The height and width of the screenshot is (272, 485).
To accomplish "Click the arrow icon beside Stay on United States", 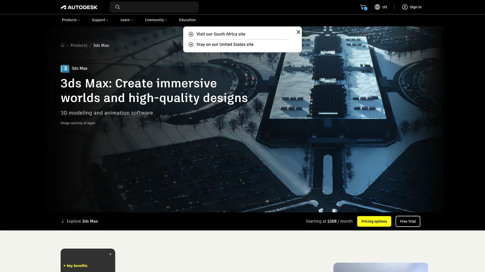I will pos(191,45).
